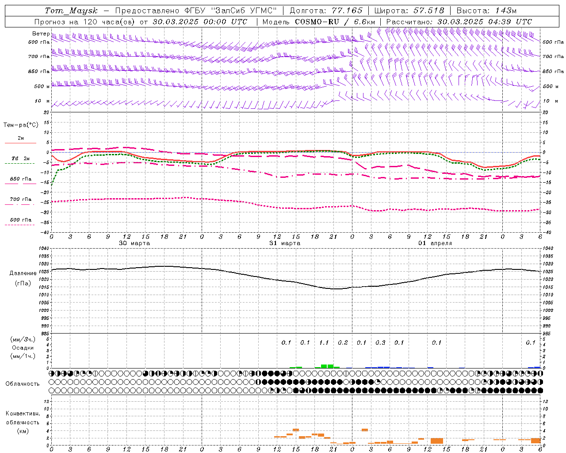Viewport: 566px width, 453px height.
Task: Select the model label COSMO-RU / 6.6км
Action: (x=335, y=22)
